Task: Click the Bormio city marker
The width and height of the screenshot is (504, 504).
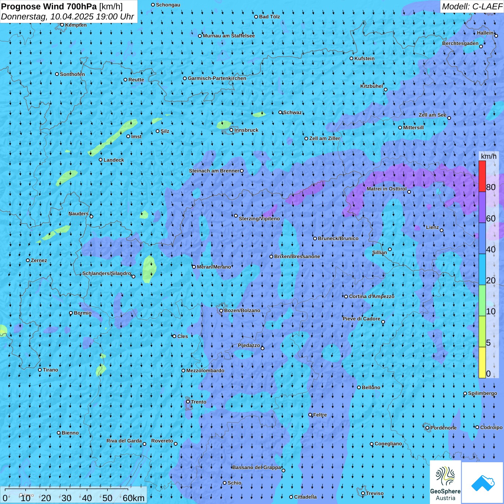Action: (x=71, y=313)
